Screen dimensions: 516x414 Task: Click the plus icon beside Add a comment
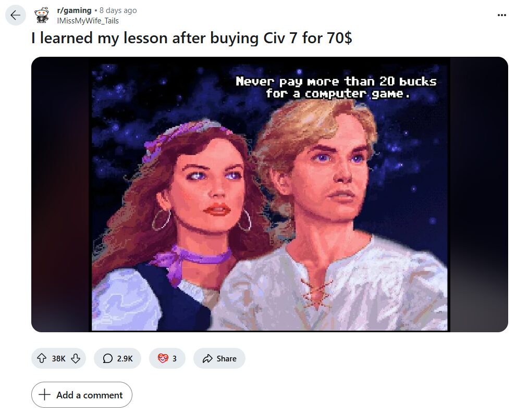point(44,395)
